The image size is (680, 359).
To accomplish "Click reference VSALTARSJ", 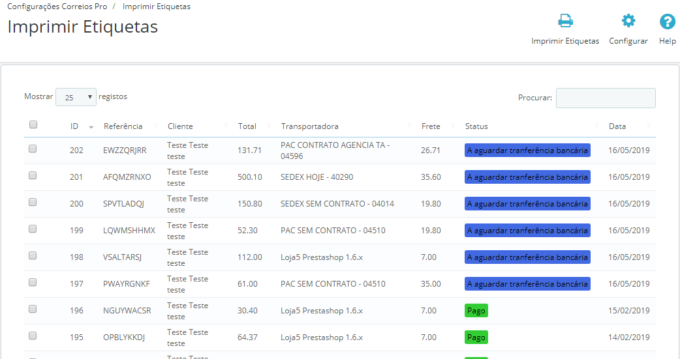I will click(122, 257).
